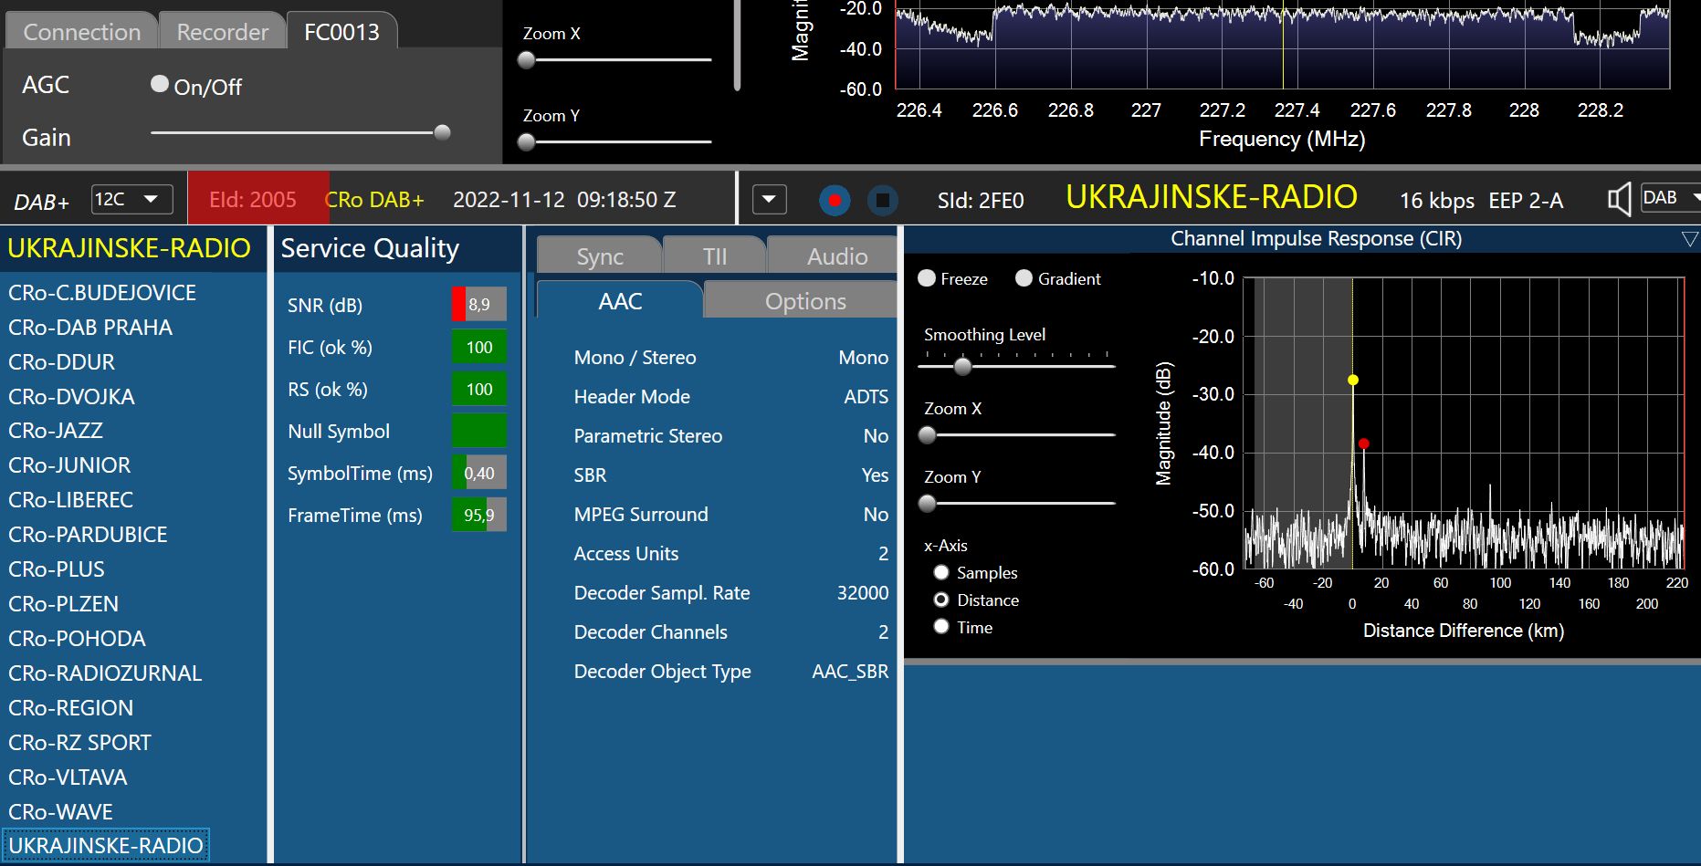Collapse the Channel Impulse Response panel triangle
1701x866 pixels.
coord(1689,239)
